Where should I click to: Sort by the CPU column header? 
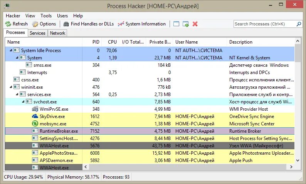[110, 42]
